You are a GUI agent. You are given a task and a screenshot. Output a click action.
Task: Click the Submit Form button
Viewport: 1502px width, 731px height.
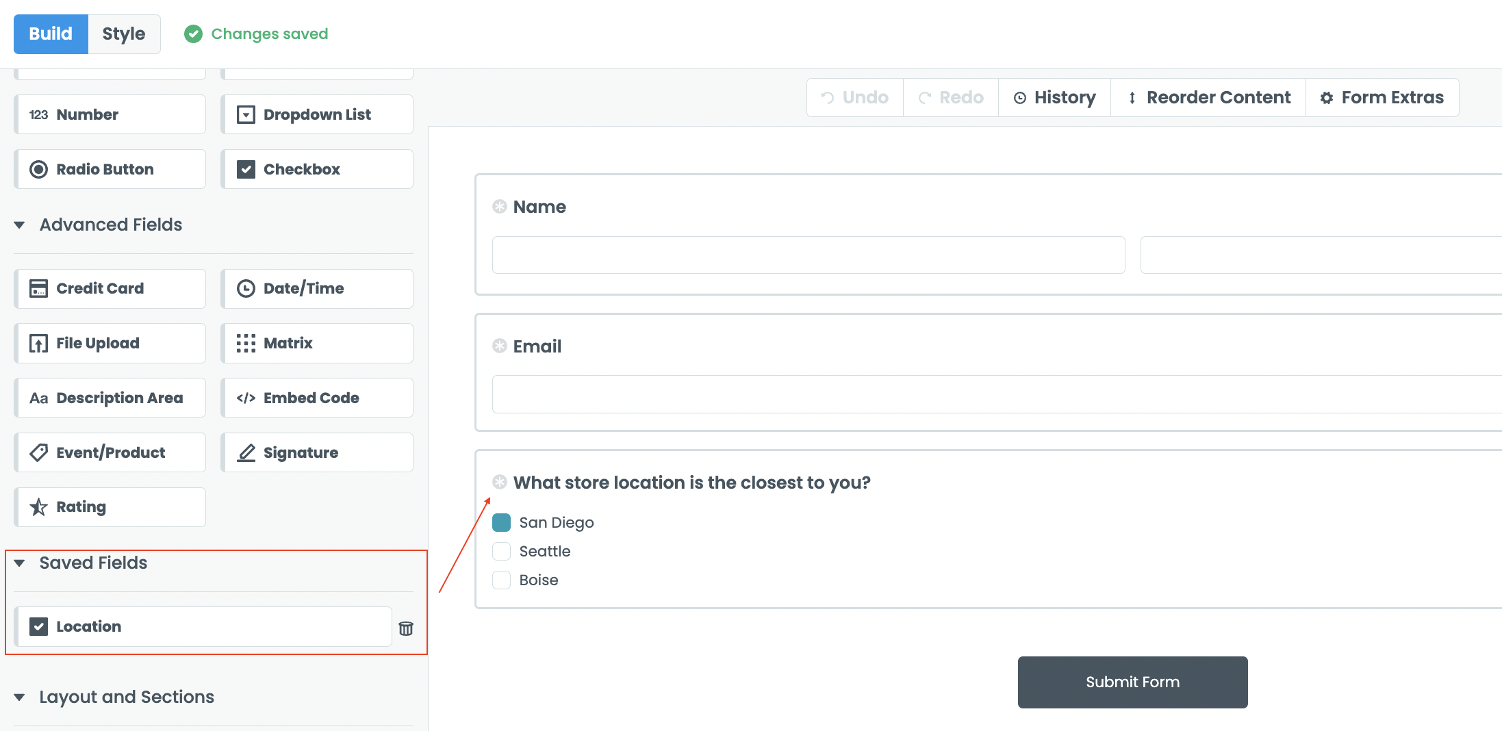pos(1132,682)
